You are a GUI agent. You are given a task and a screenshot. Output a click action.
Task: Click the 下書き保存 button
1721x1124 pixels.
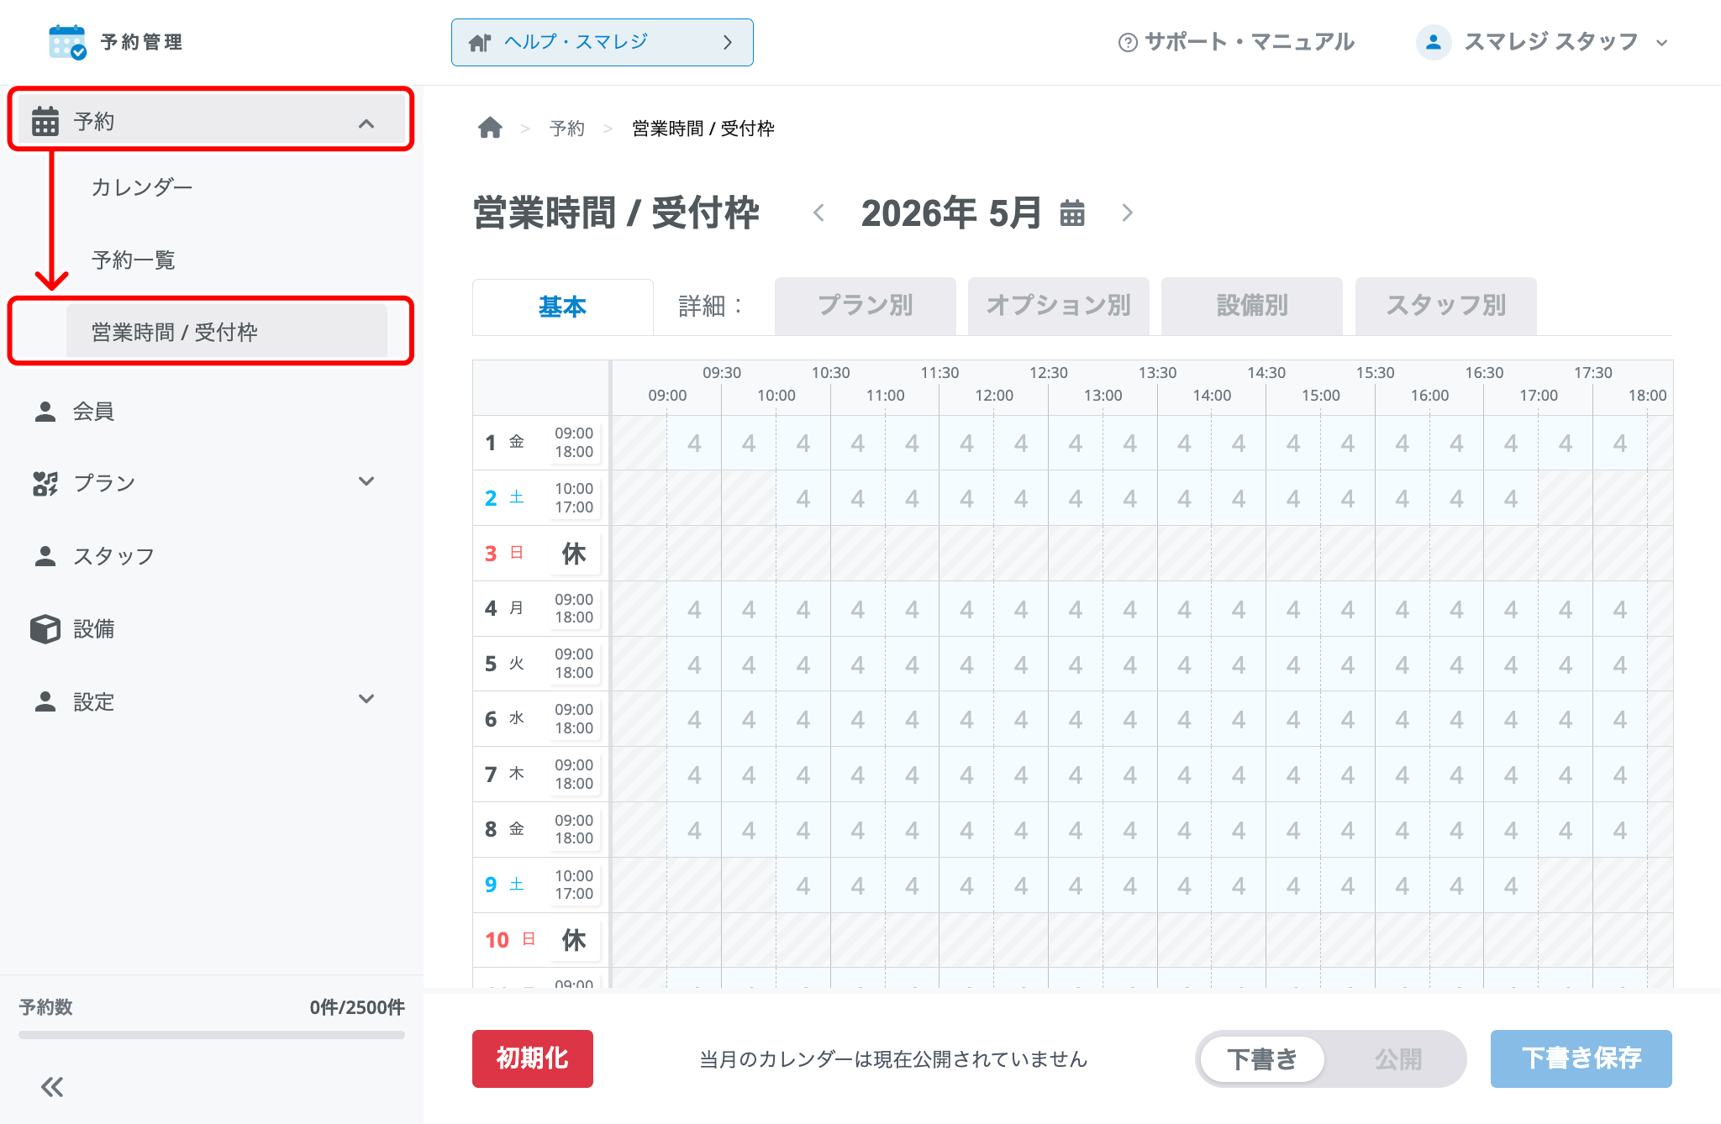click(x=1582, y=1058)
